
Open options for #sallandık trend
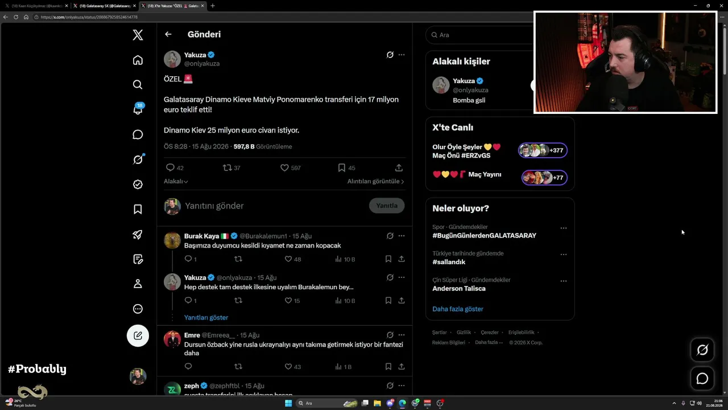(x=564, y=255)
